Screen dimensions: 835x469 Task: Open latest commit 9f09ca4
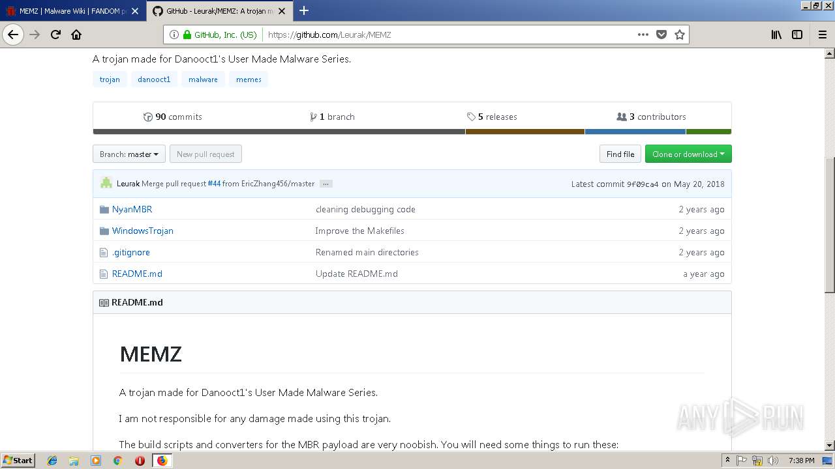(643, 184)
